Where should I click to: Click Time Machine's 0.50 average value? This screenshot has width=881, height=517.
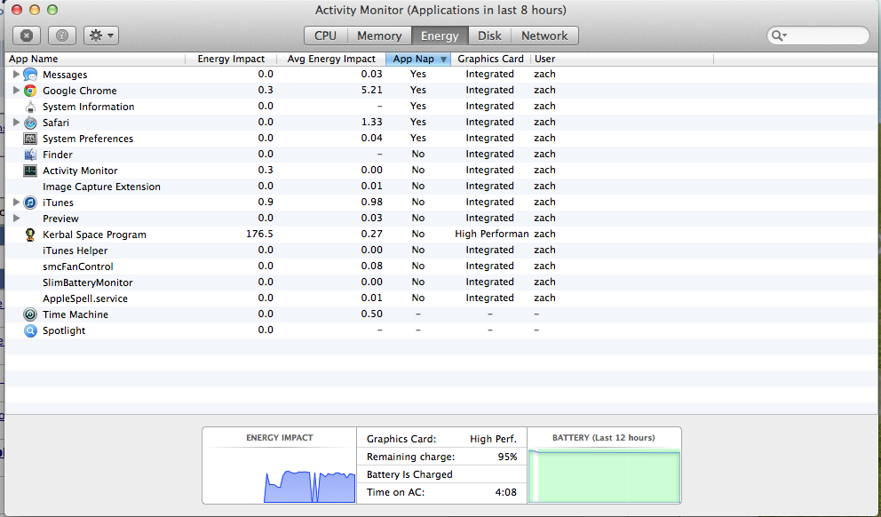click(372, 314)
